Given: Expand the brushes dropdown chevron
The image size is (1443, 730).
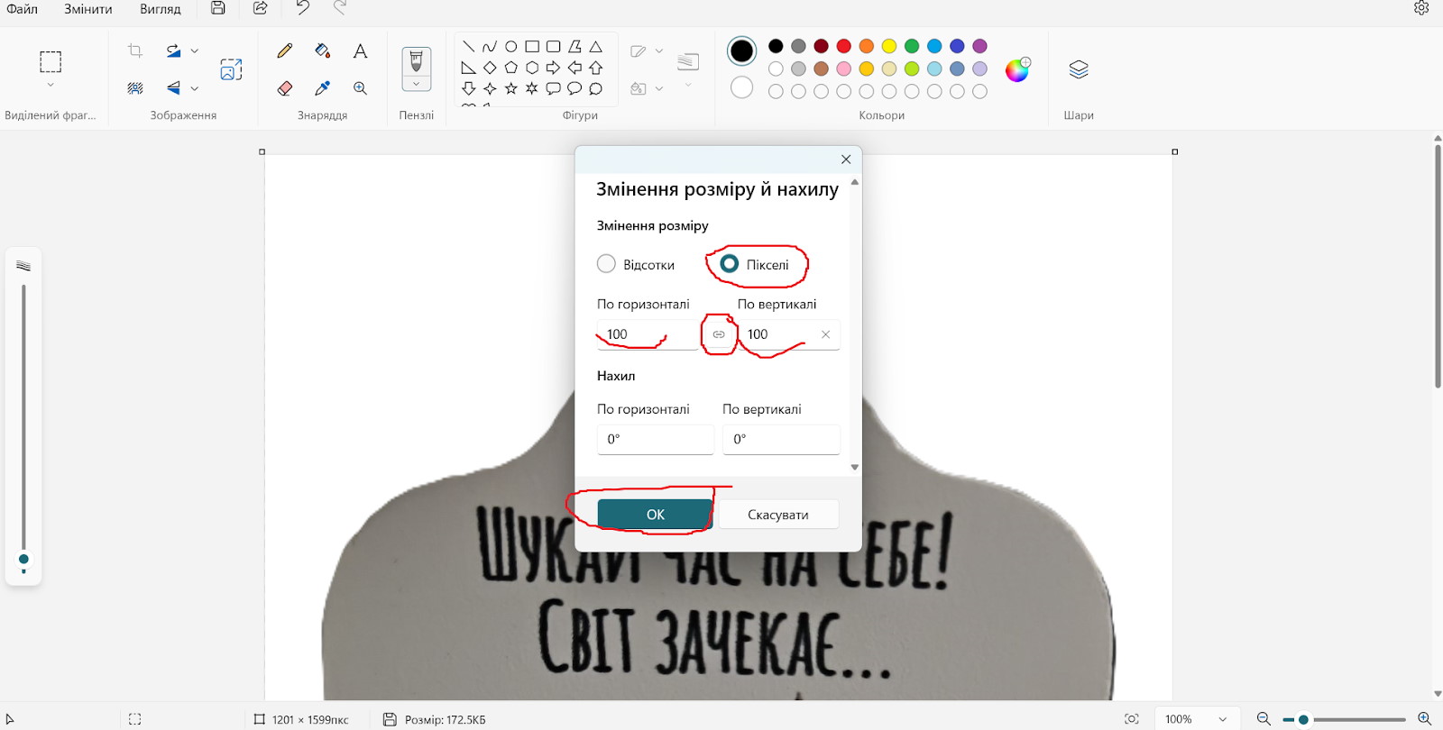Looking at the screenshot, I should 416,84.
